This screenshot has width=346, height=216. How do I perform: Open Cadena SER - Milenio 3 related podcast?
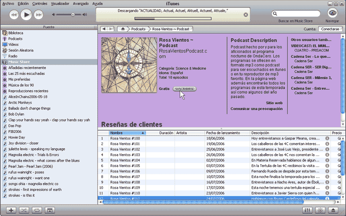point(311,78)
